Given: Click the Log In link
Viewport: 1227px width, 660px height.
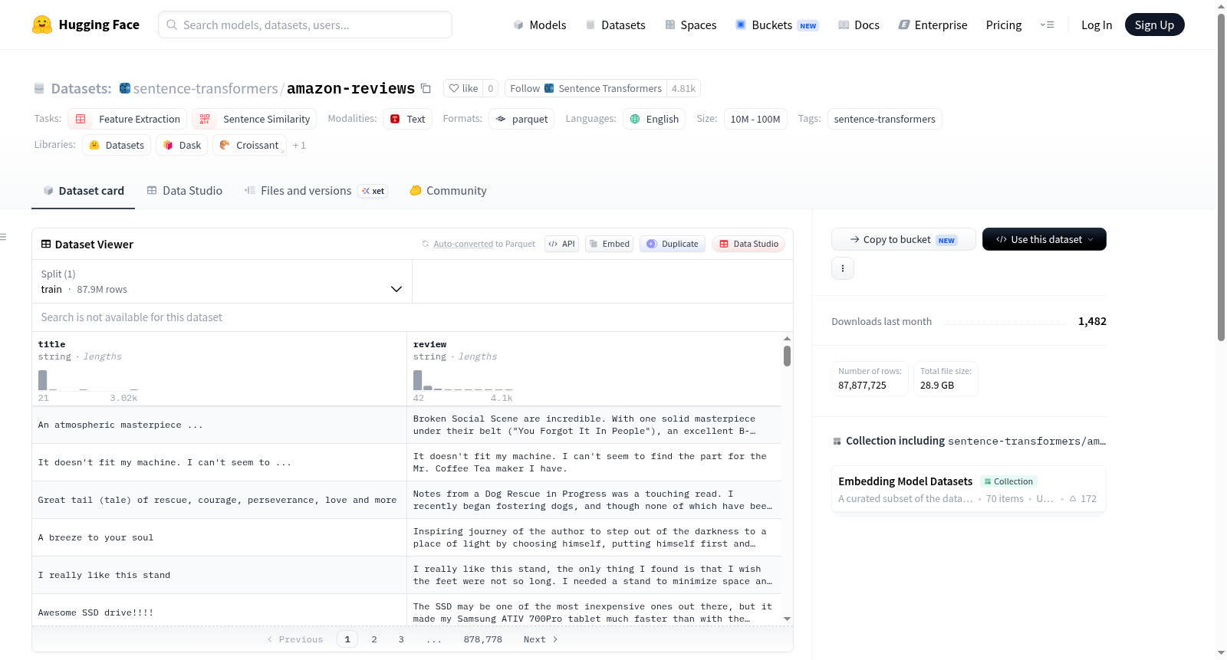Looking at the screenshot, I should [1096, 25].
